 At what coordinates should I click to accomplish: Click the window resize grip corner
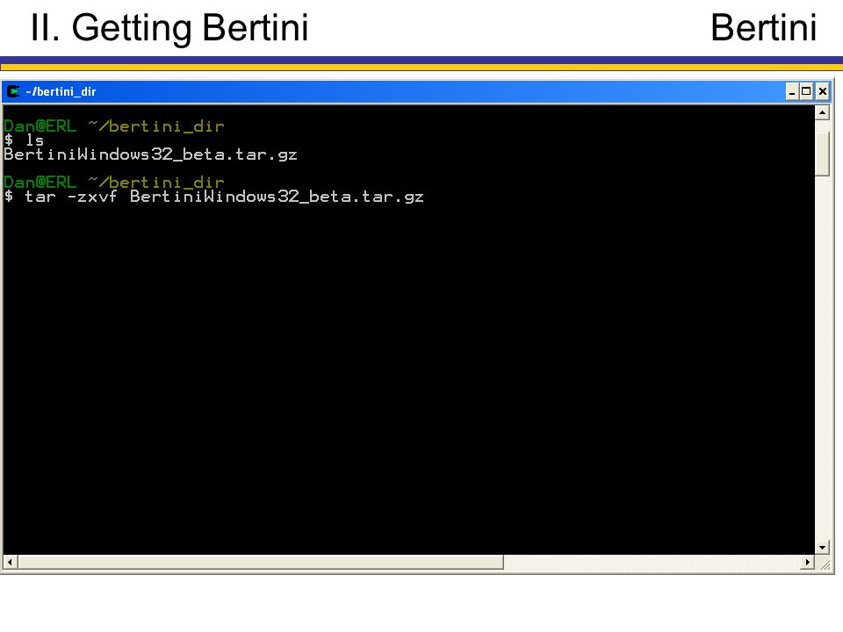pyautogui.click(x=824, y=564)
